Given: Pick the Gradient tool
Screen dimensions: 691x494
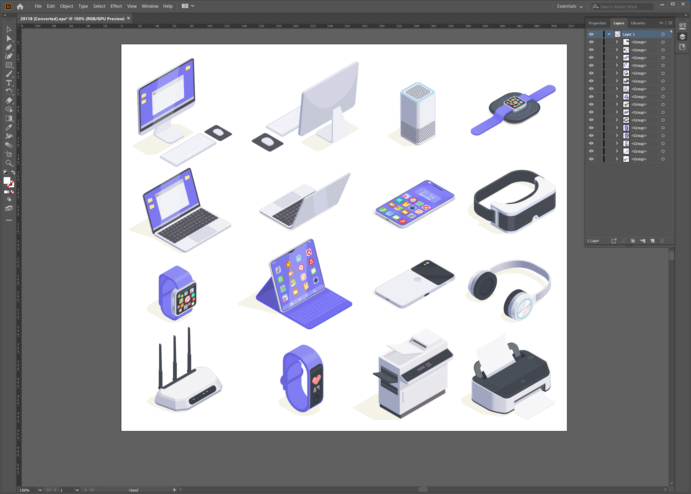Looking at the screenshot, I should [9, 118].
